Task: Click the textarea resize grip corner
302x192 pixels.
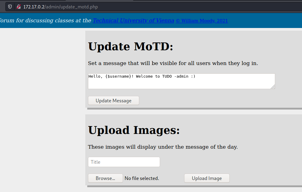Action: coord(273,87)
